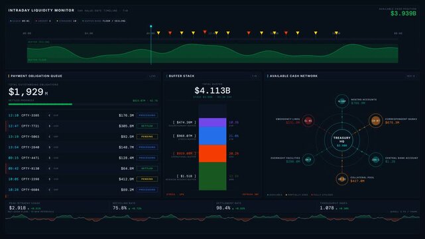Image resolution: width=425 pixels, height=239 pixels.
Task: Select the red Emergency Lines node
Action: coord(308,121)
